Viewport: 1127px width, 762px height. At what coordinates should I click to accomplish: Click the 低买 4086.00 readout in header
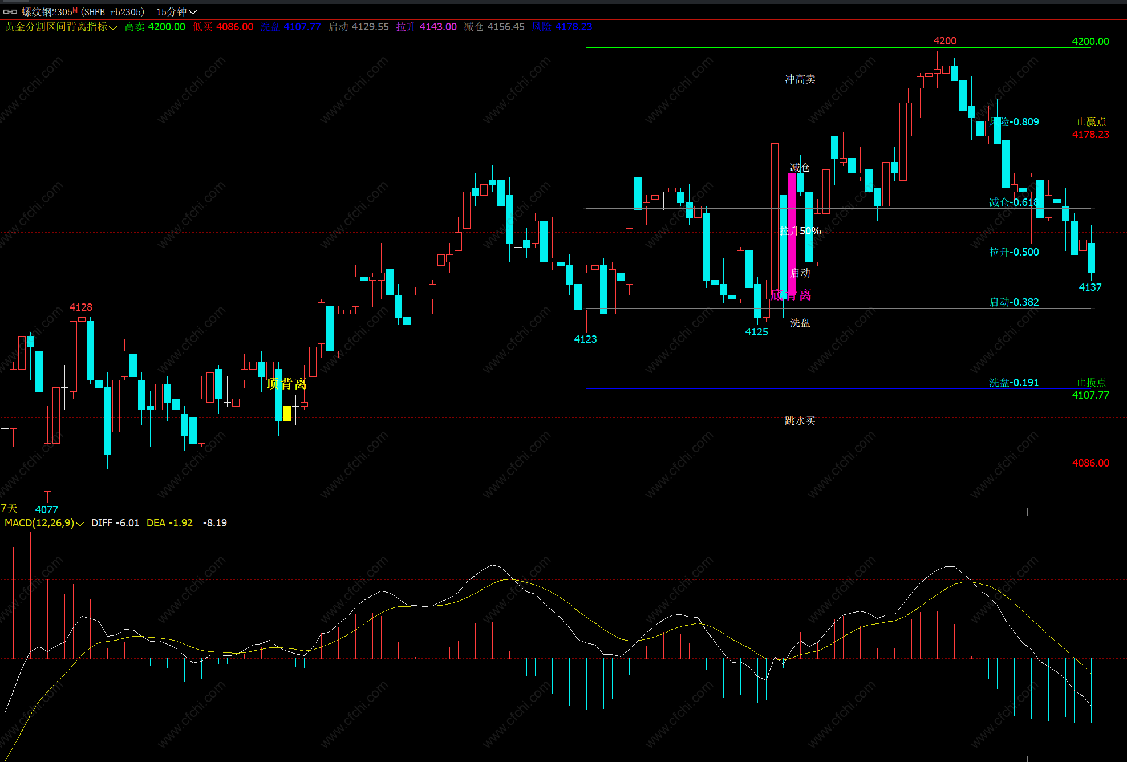[222, 27]
